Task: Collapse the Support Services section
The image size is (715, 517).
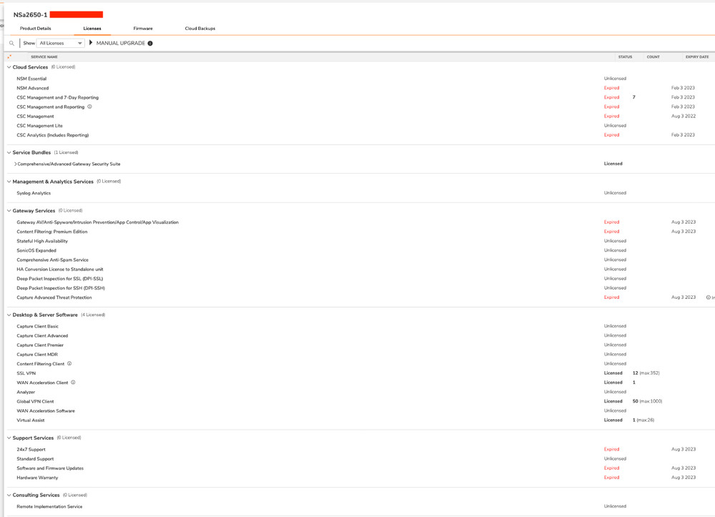Action: point(9,438)
